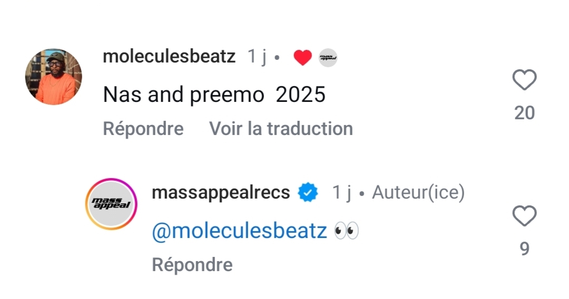This screenshot has height=299, width=569.
Task: Open massappealrecs story avatar
Action: point(111,204)
